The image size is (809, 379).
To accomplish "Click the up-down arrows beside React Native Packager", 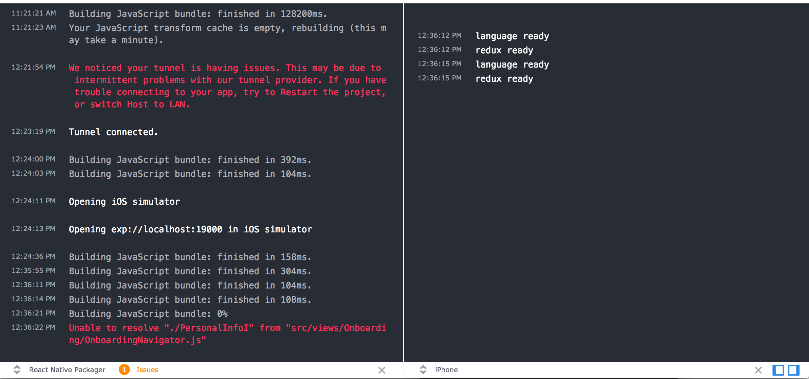I will [17, 370].
